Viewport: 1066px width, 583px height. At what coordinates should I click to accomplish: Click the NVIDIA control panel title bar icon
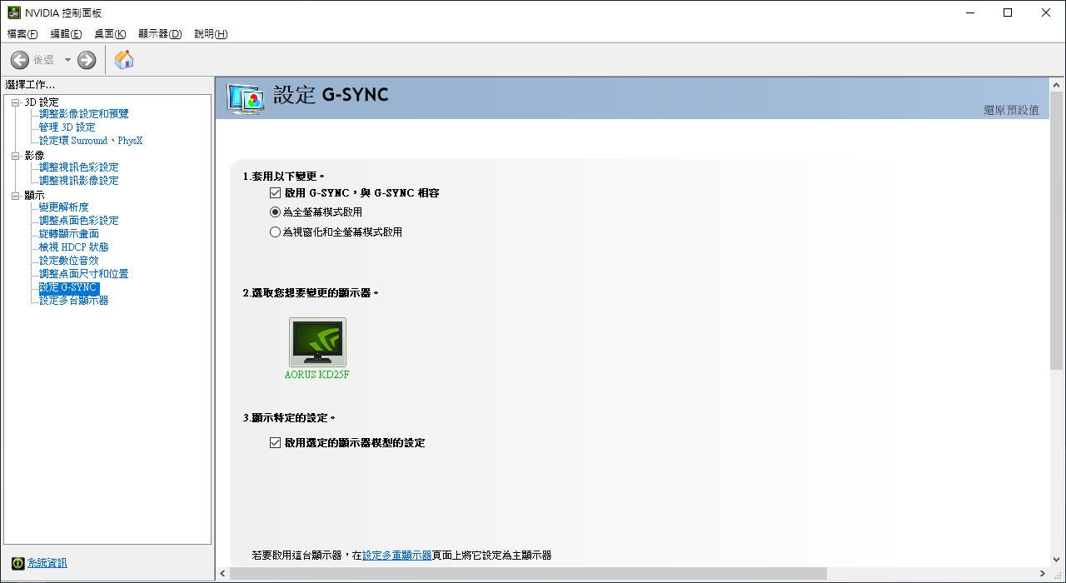[14, 12]
